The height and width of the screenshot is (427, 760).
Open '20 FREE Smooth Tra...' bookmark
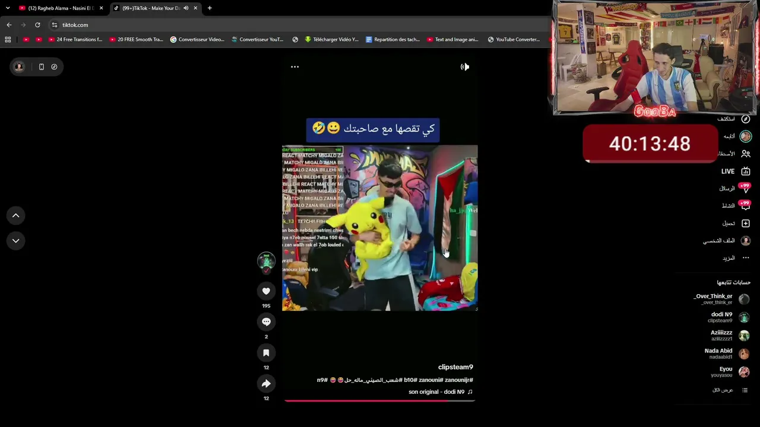coord(136,40)
